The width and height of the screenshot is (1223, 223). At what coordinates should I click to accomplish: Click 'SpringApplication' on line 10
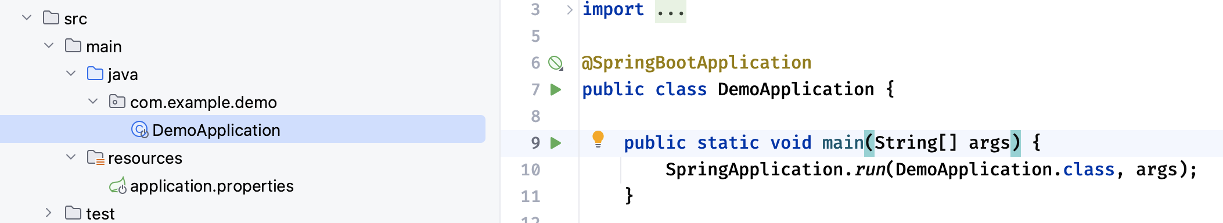tap(754, 170)
